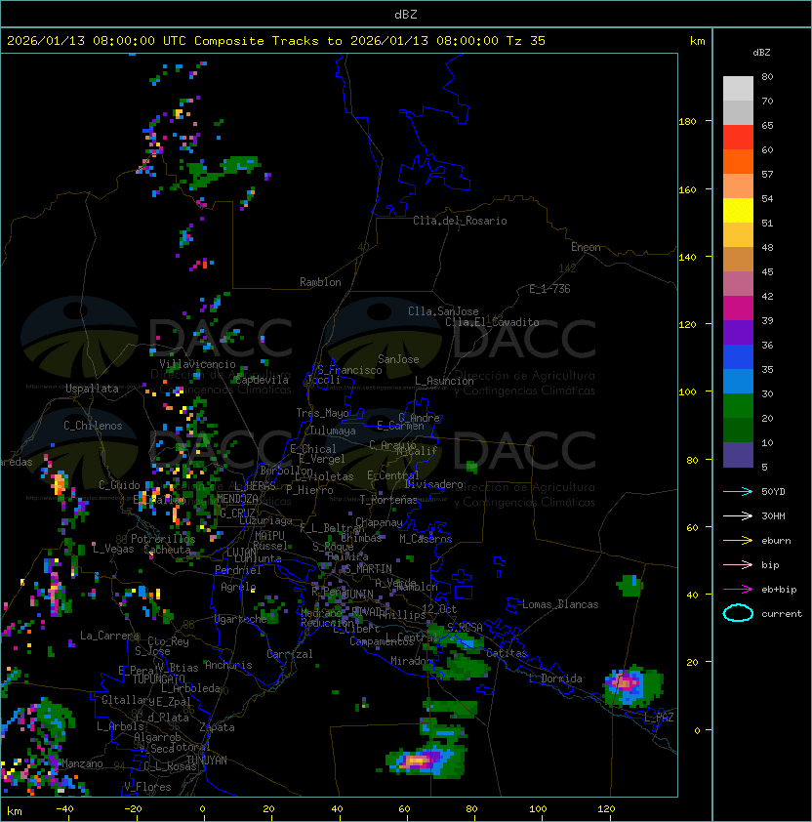Click the 'Catitas' map label

tap(507, 653)
